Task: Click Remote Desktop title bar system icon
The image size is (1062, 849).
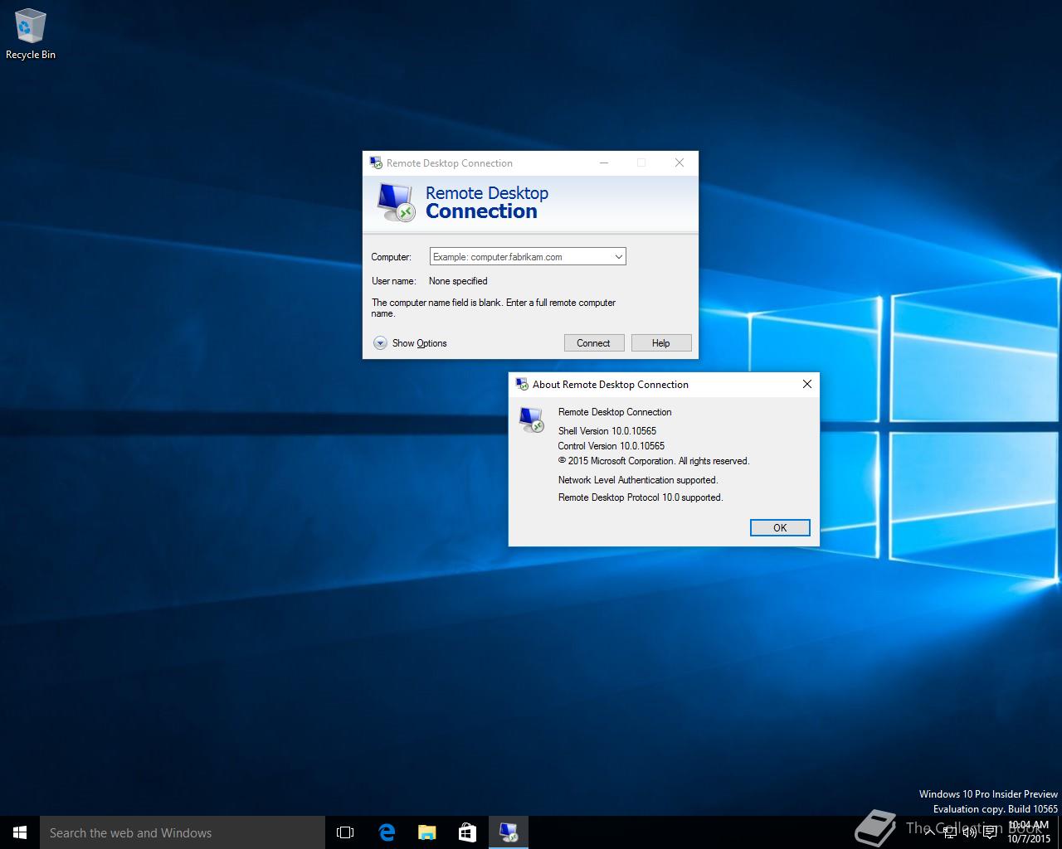Action: [376, 163]
